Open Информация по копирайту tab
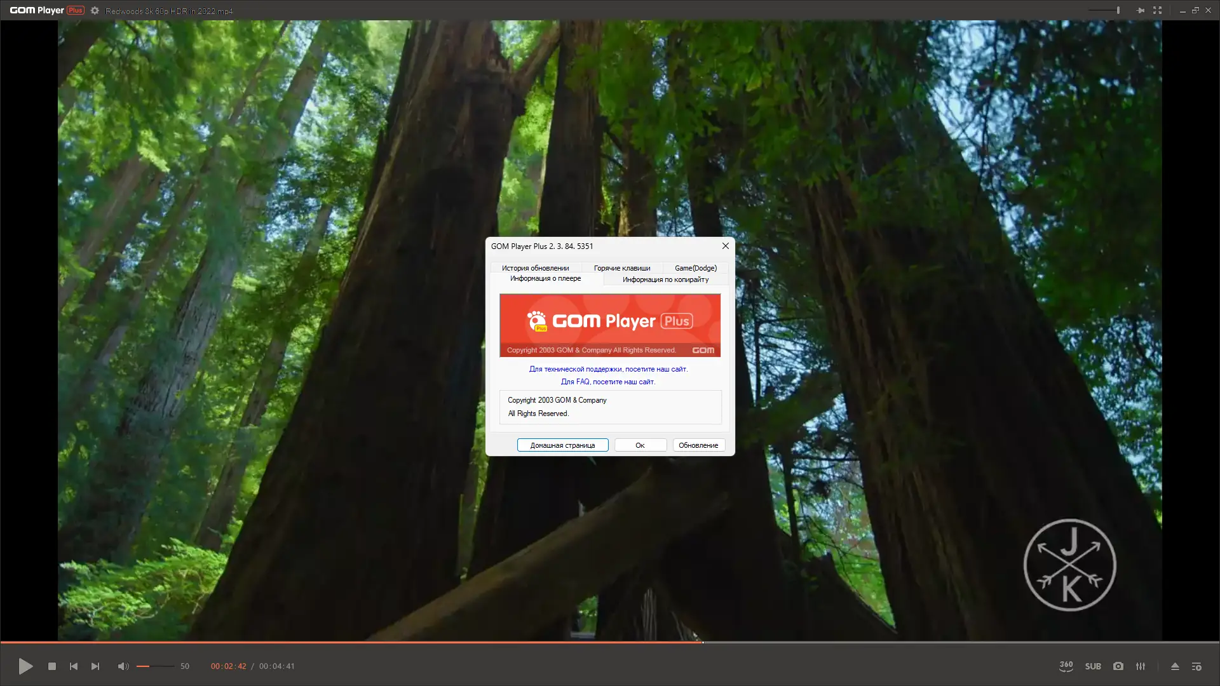This screenshot has height=686, width=1220. pos(665,279)
